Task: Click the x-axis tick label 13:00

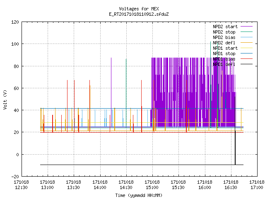Action: (x=48, y=187)
